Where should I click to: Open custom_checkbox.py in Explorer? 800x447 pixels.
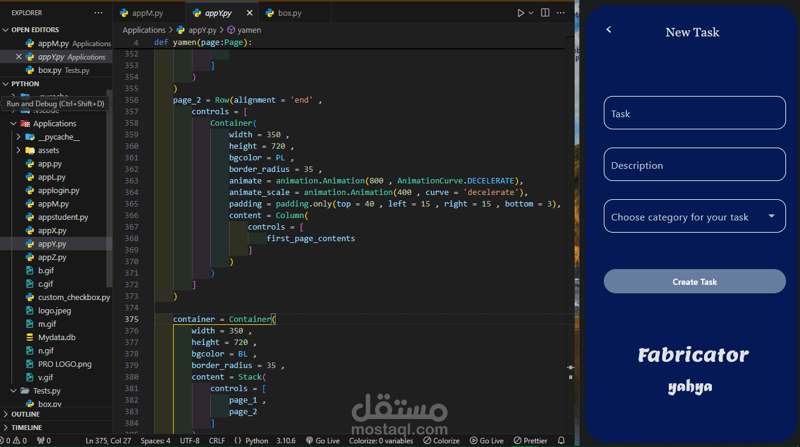[x=74, y=298]
